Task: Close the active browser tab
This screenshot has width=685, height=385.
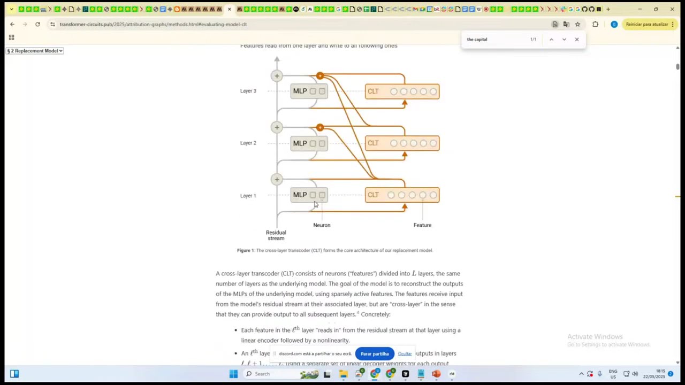Action: click(230, 9)
